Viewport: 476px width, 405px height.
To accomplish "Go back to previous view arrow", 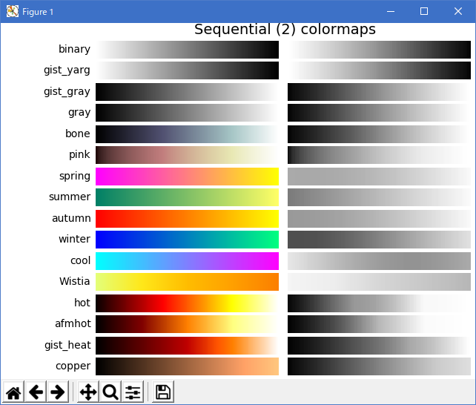I will [36, 392].
